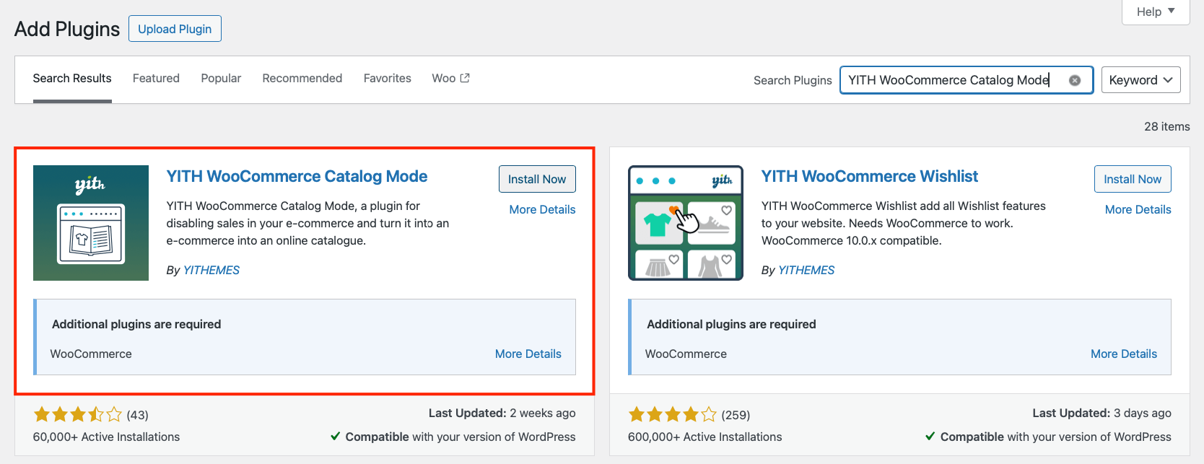The image size is (1204, 464).
Task: Click 60,000+ Active Installations text
Action: click(x=106, y=437)
